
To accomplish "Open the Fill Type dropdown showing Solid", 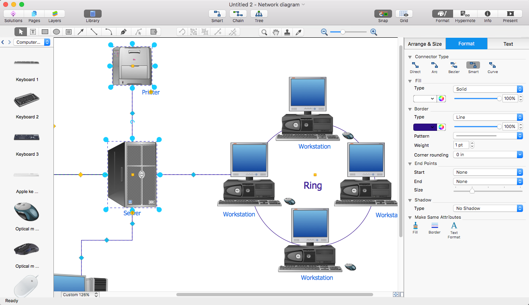I will [x=487, y=89].
